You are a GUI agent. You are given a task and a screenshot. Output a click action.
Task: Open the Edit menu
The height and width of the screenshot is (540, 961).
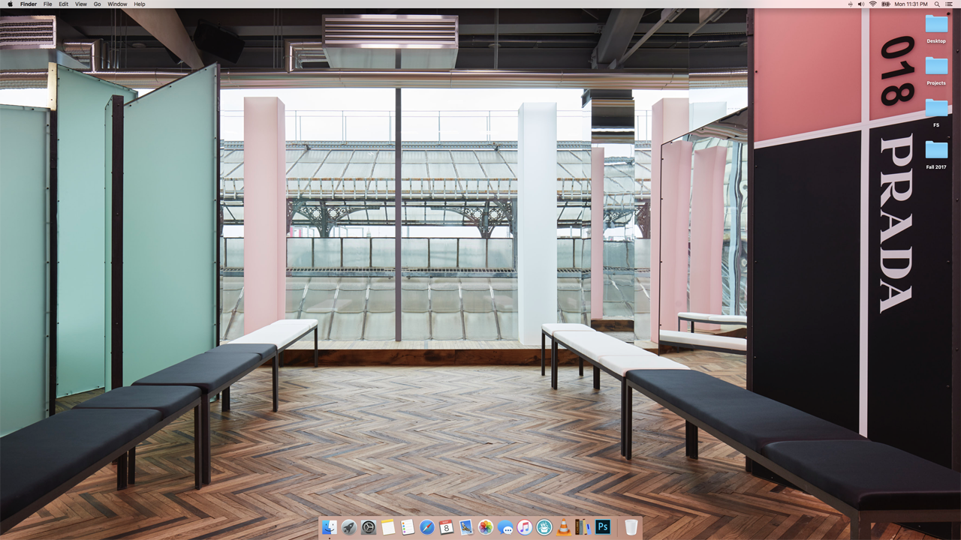(x=64, y=4)
